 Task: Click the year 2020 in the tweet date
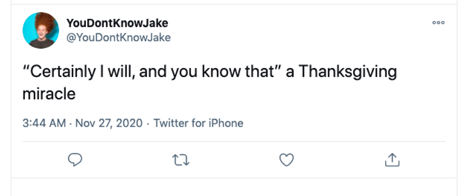pyautogui.click(x=129, y=123)
